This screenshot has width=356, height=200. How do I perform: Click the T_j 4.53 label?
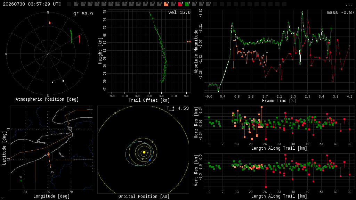(178, 108)
